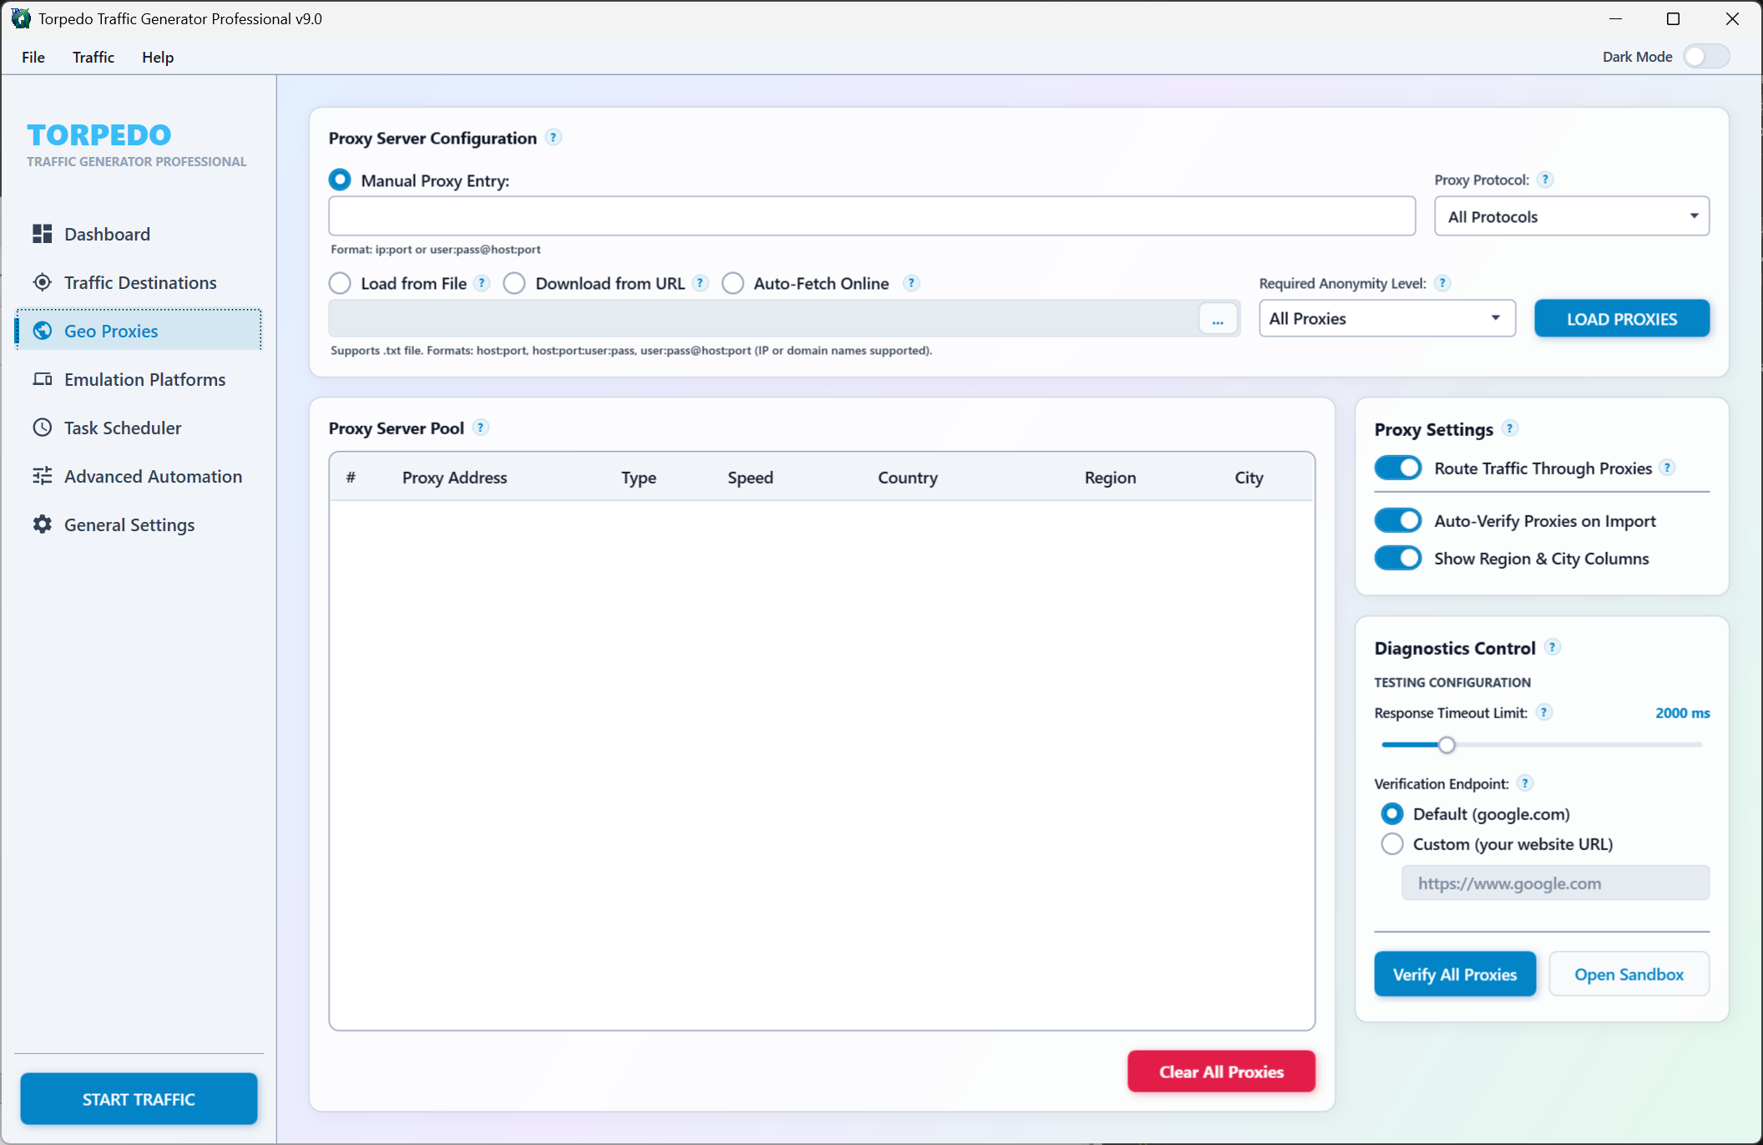The height and width of the screenshot is (1145, 1763).
Task: Open help for Required Anonymity Level
Action: (x=1442, y=283)
